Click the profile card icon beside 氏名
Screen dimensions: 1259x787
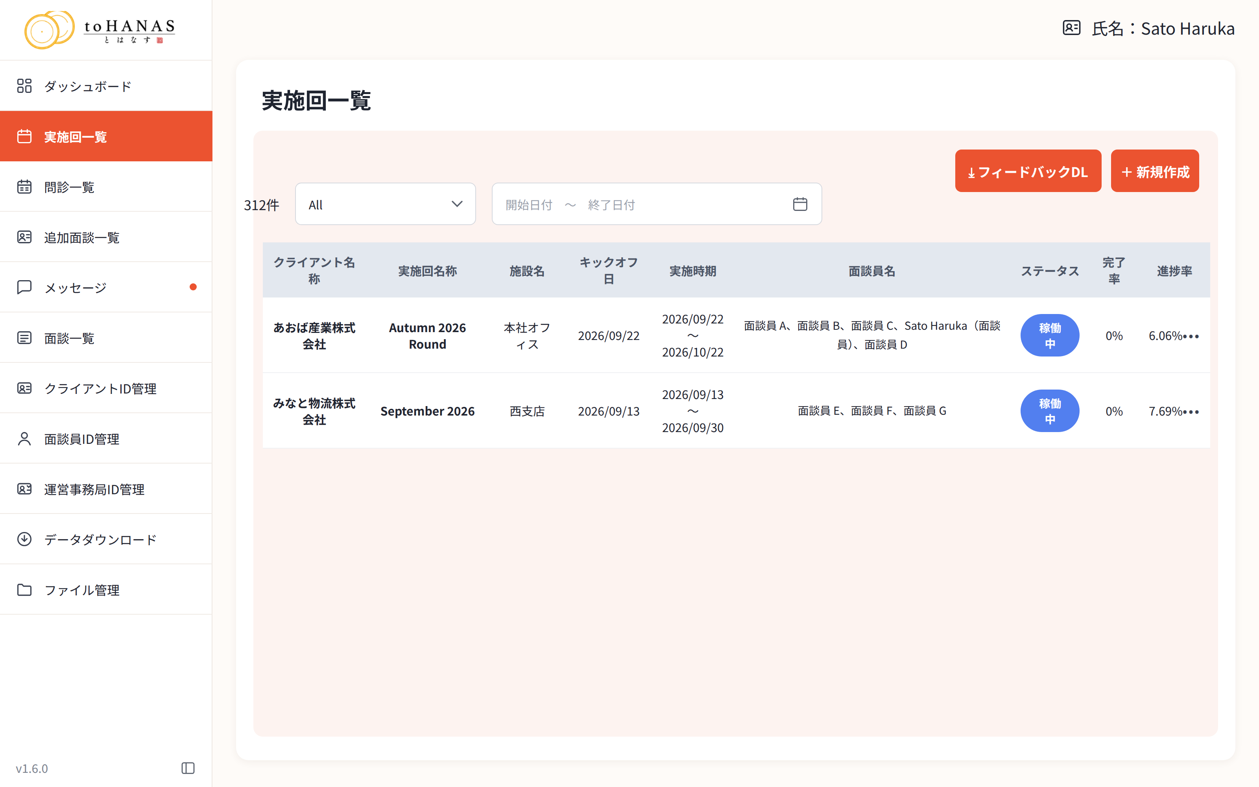pos(1071,28)
